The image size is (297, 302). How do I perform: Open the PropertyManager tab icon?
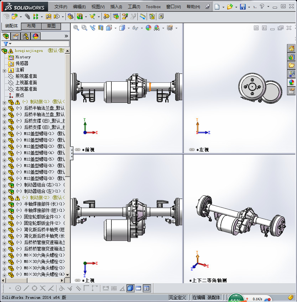[16, 36]
